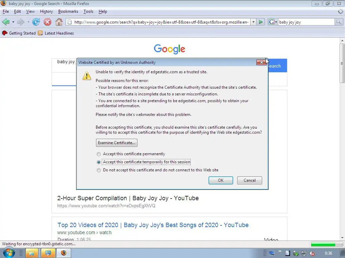Open the Getting Started bookmark
This screenshot has height=258, width=345.
click(19, 33)
